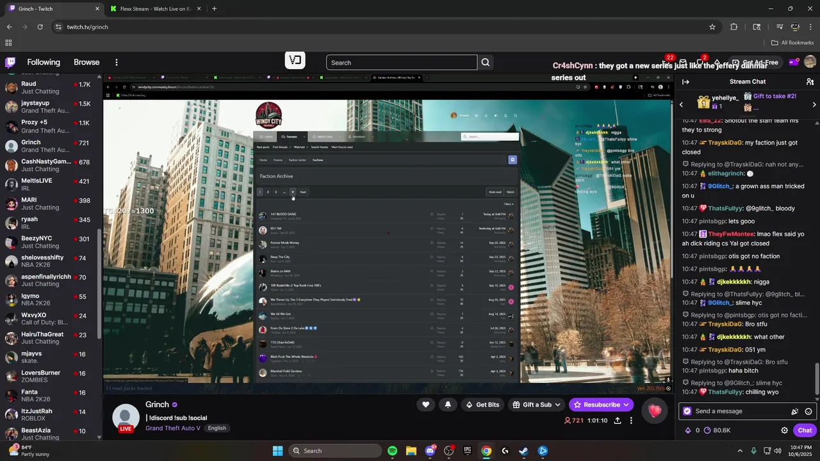Open the Gift to take #2! link

tap(775, 96)
